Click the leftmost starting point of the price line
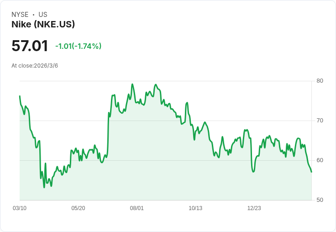 coord(20,96)
